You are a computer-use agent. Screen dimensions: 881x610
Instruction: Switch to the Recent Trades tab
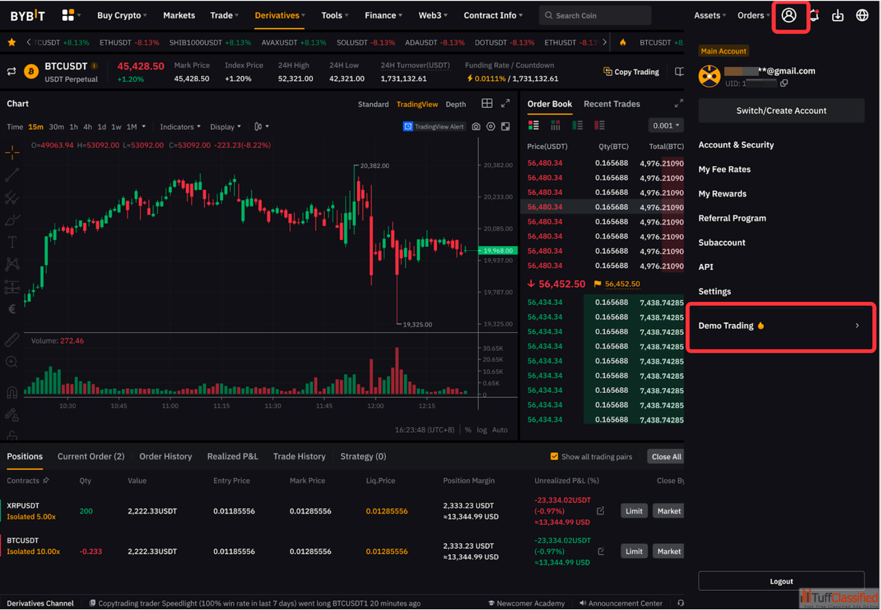click(x=611, y=104)
